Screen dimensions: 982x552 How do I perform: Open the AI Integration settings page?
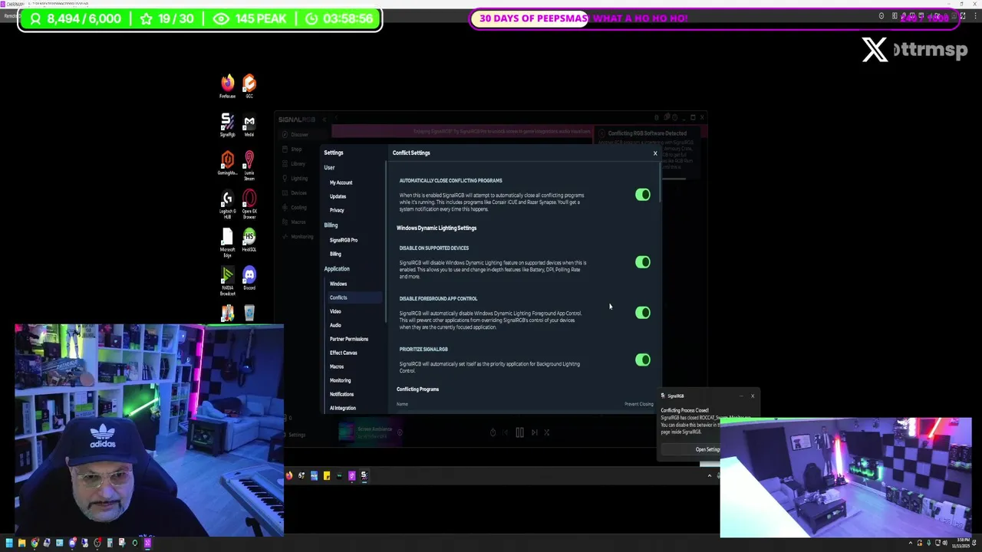[342, 408]
